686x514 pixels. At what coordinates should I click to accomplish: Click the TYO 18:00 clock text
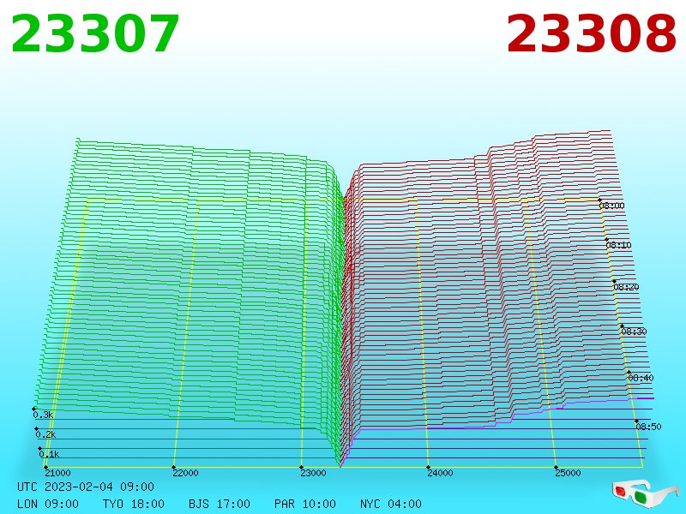coord(134,504)
